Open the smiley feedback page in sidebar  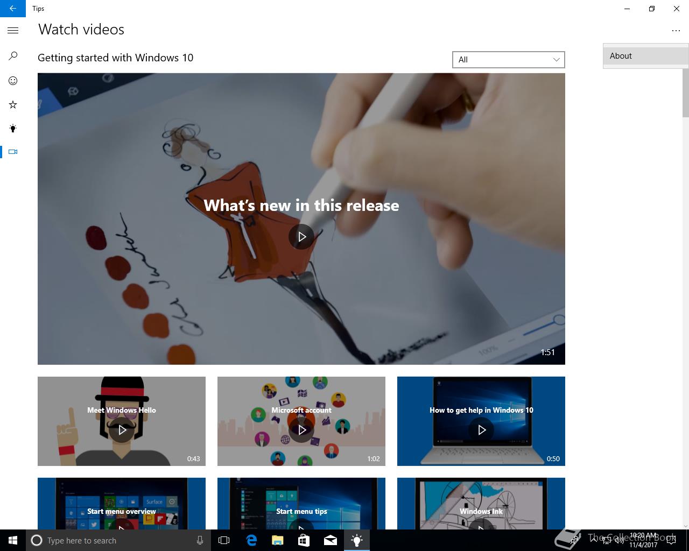click(x=13, y=81)
